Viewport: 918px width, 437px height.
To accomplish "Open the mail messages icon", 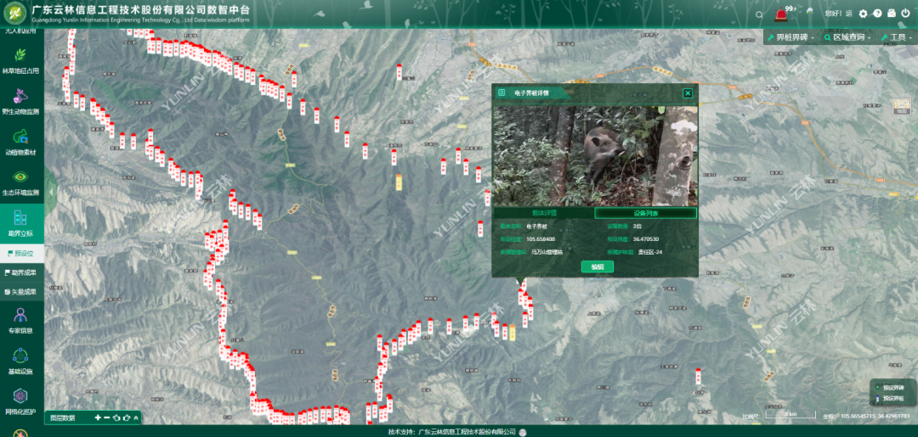I will [892, 14].
